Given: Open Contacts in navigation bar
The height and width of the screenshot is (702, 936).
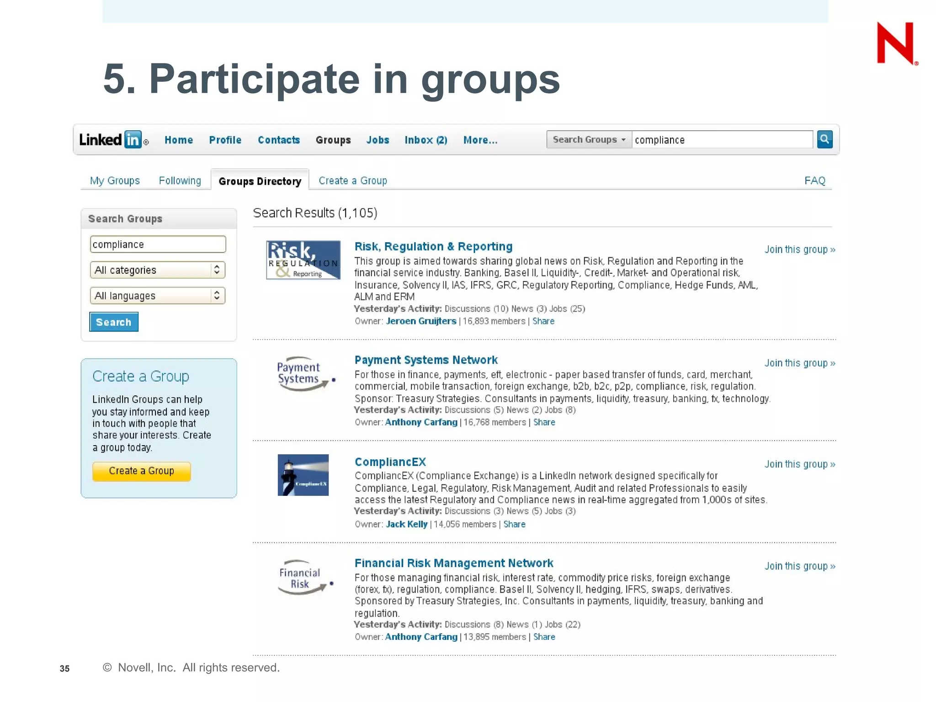Looking at the screenshot, I should (279, 140).
